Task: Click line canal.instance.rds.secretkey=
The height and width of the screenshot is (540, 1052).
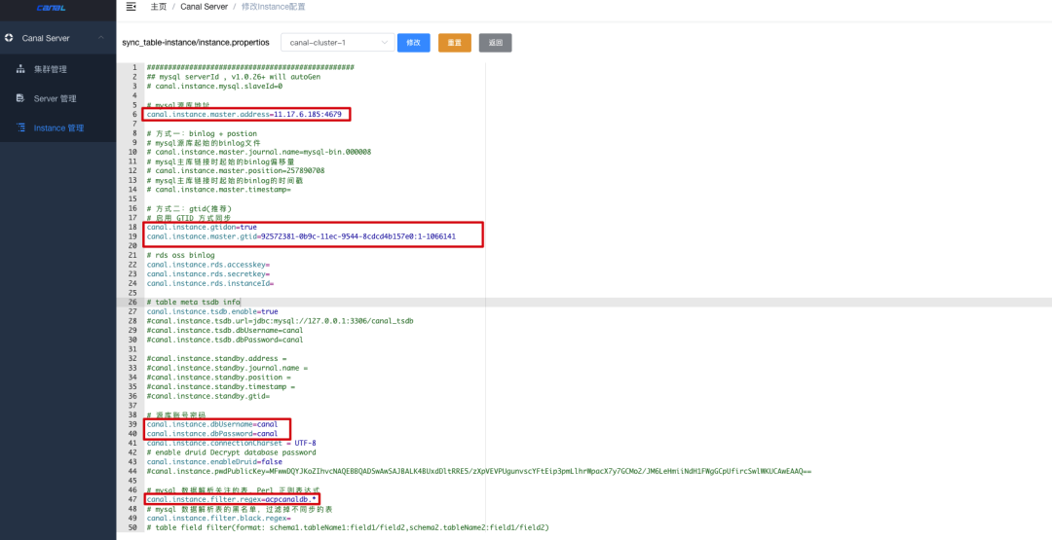Action: 208,274
